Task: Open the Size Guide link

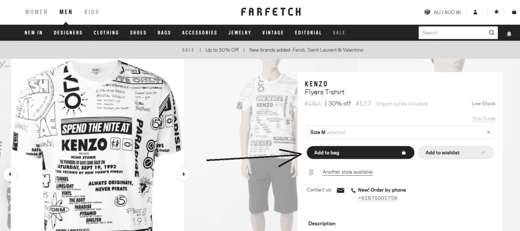Action: (x=484, y=119)
